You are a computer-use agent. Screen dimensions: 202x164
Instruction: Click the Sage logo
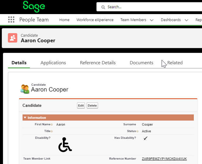(34, 6)
